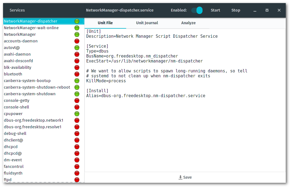Toggle the status light for debug-shell

tap(77, 133)
